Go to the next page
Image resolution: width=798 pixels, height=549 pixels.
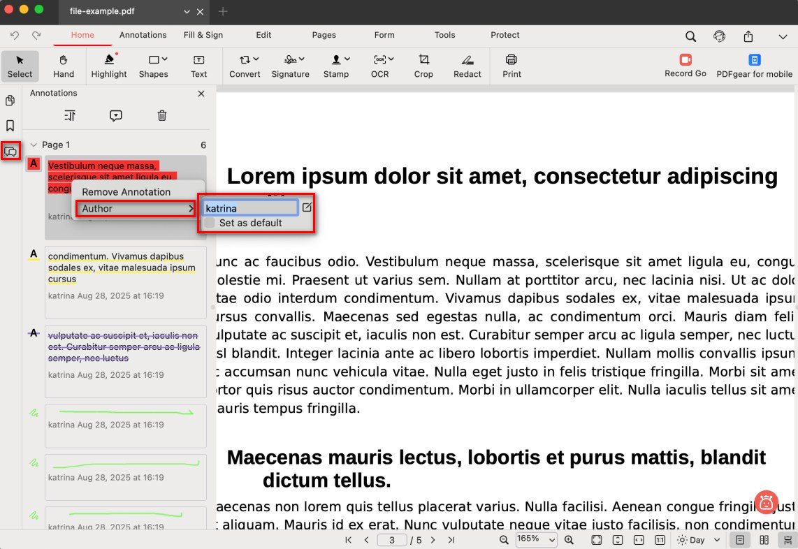click(433, 540)
